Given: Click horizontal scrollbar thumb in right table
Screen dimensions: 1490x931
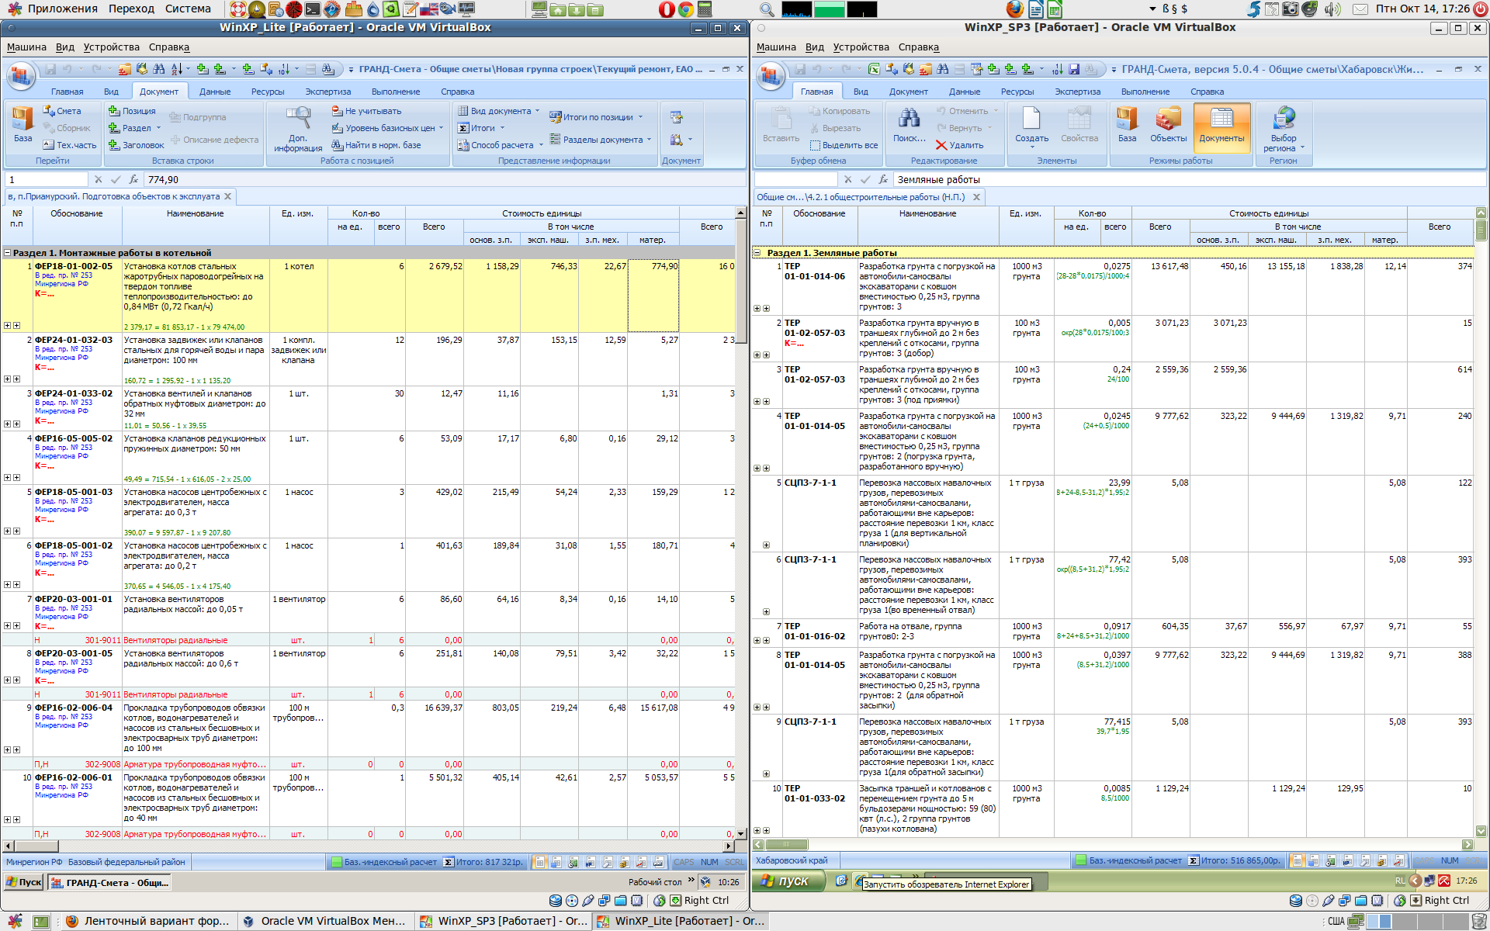Looking at the screenshot, I should click(x=785, y=845).
